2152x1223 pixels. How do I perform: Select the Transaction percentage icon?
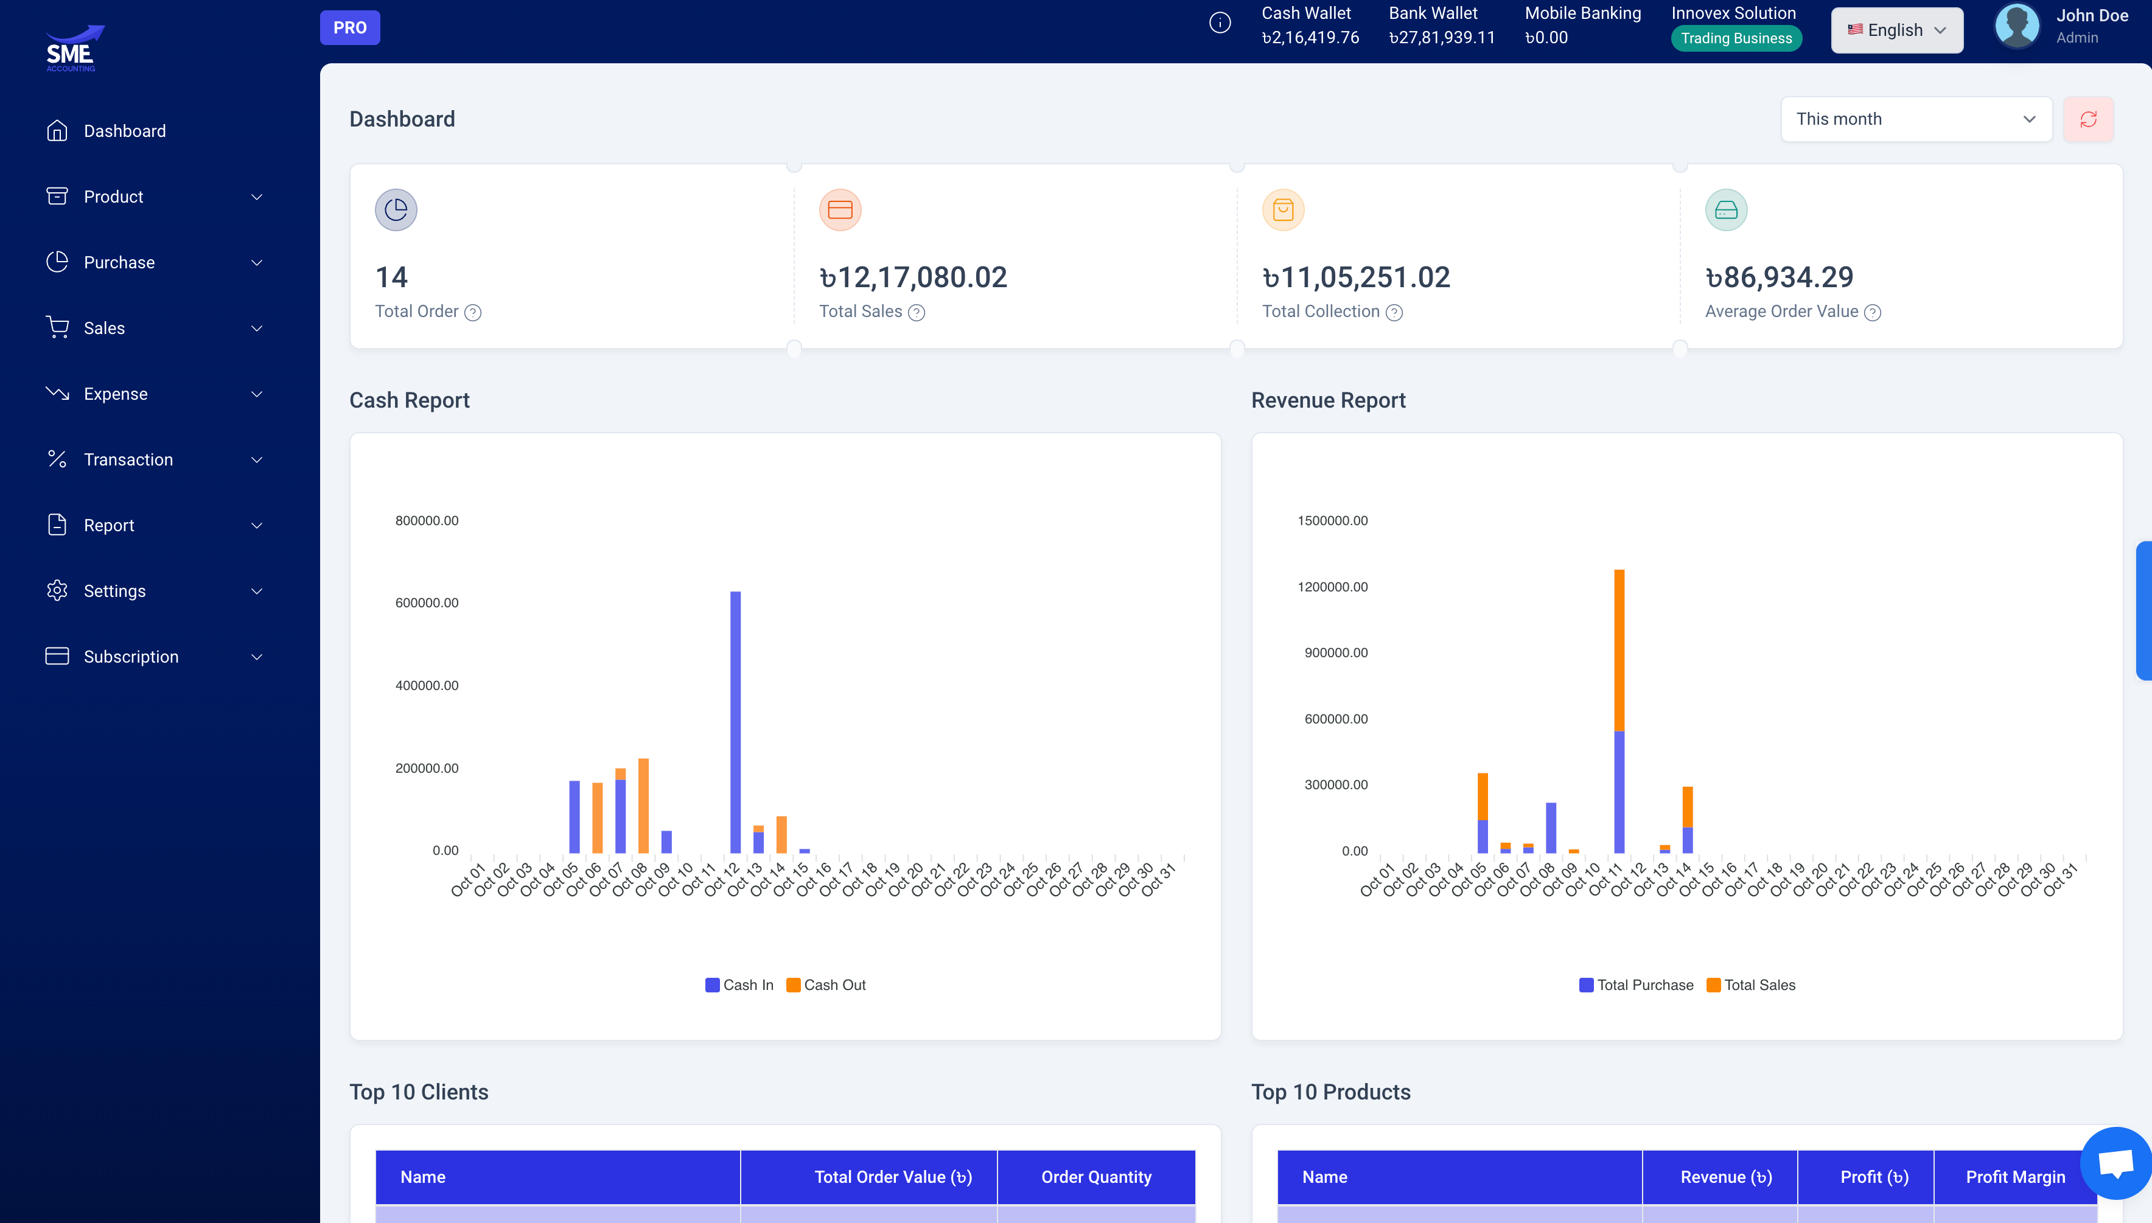[x=56, y=459]
